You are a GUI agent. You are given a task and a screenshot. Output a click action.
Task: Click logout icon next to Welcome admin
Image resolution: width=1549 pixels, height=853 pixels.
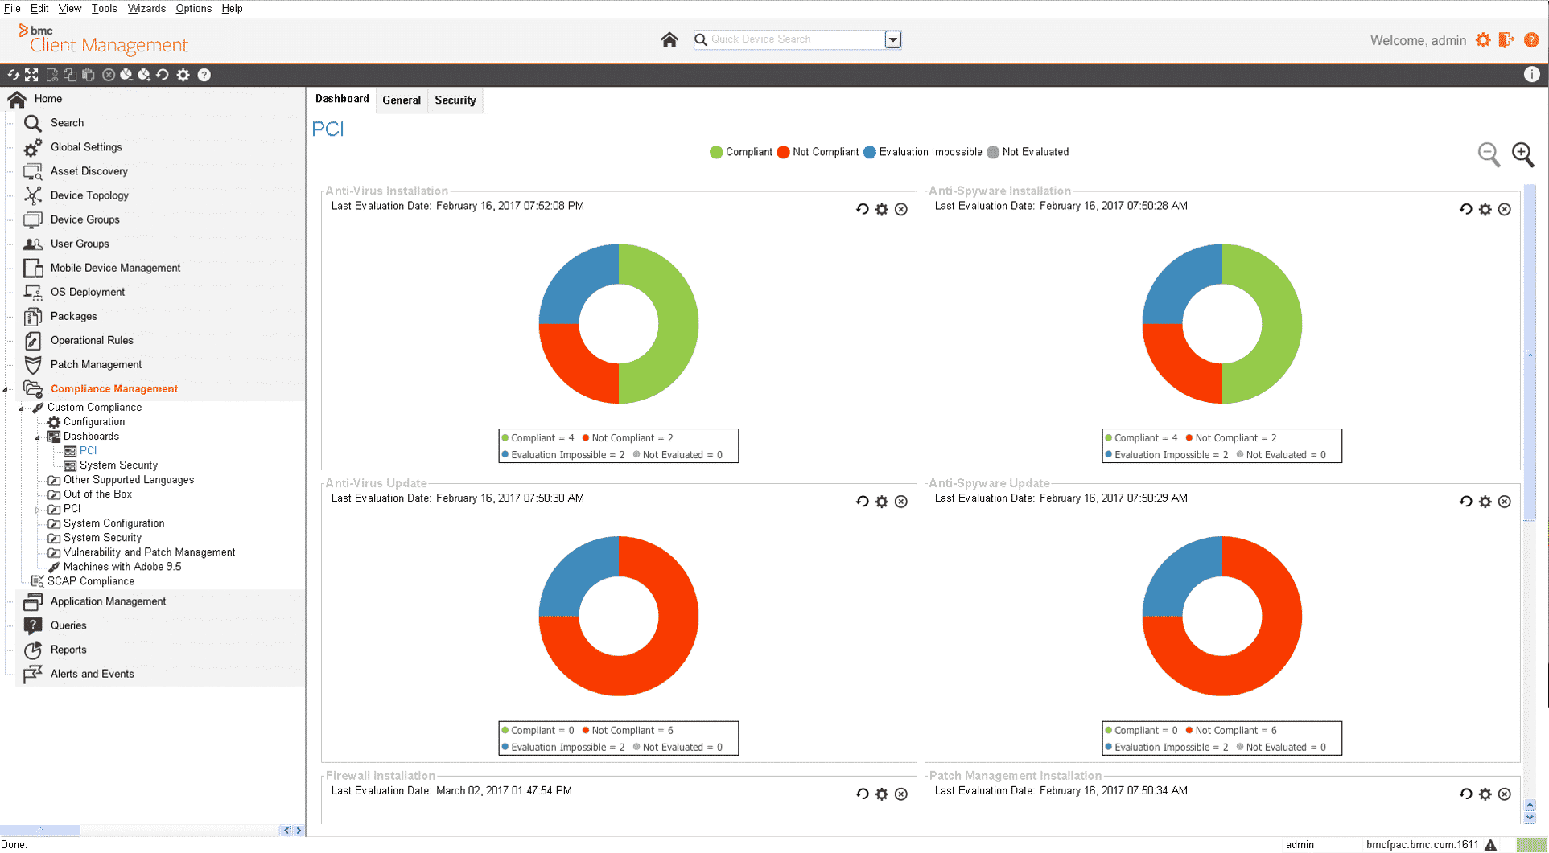1507,40
